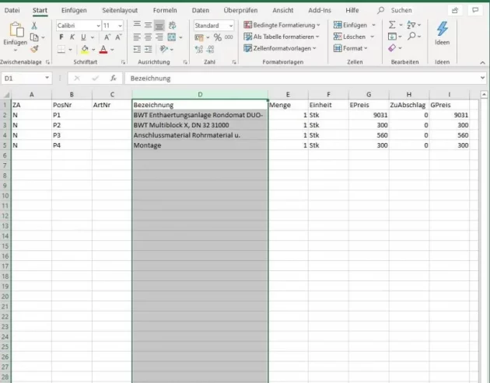This screenshot has width=490, height=383.
Task: Toggle bold formatting (F)
Action: tap(61, 37)
